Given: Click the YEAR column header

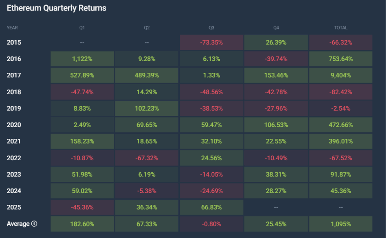Looking at the screenshot, I should (x=12, y=28).
